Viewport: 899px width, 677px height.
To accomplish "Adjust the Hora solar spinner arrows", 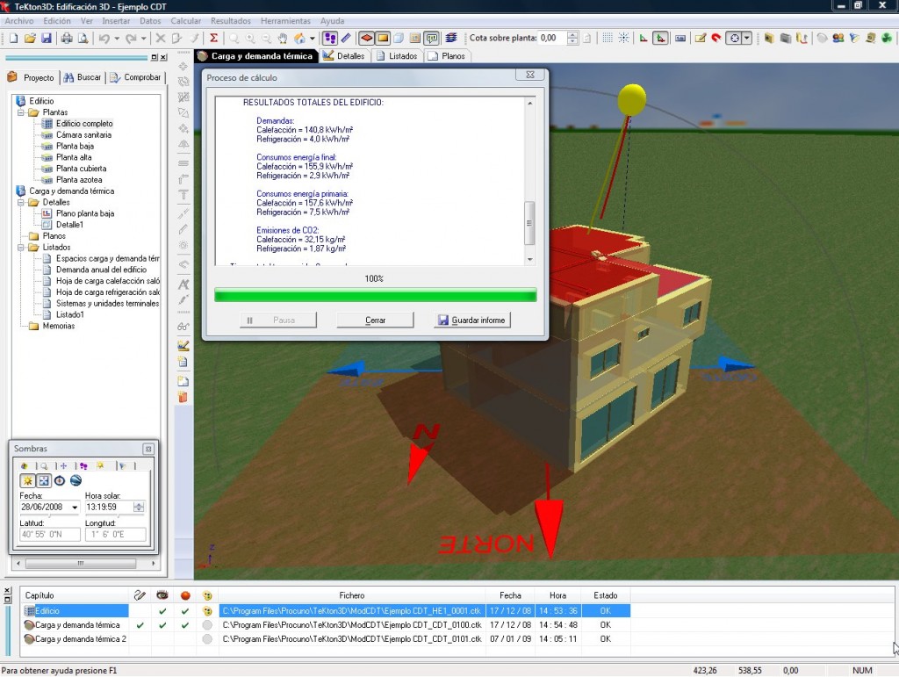I will (139, 508).
